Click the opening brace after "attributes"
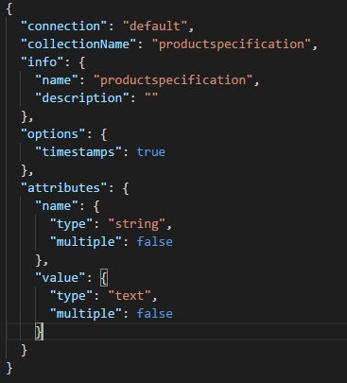The width and height of the screenshot is (347, 383). [126, 188]
